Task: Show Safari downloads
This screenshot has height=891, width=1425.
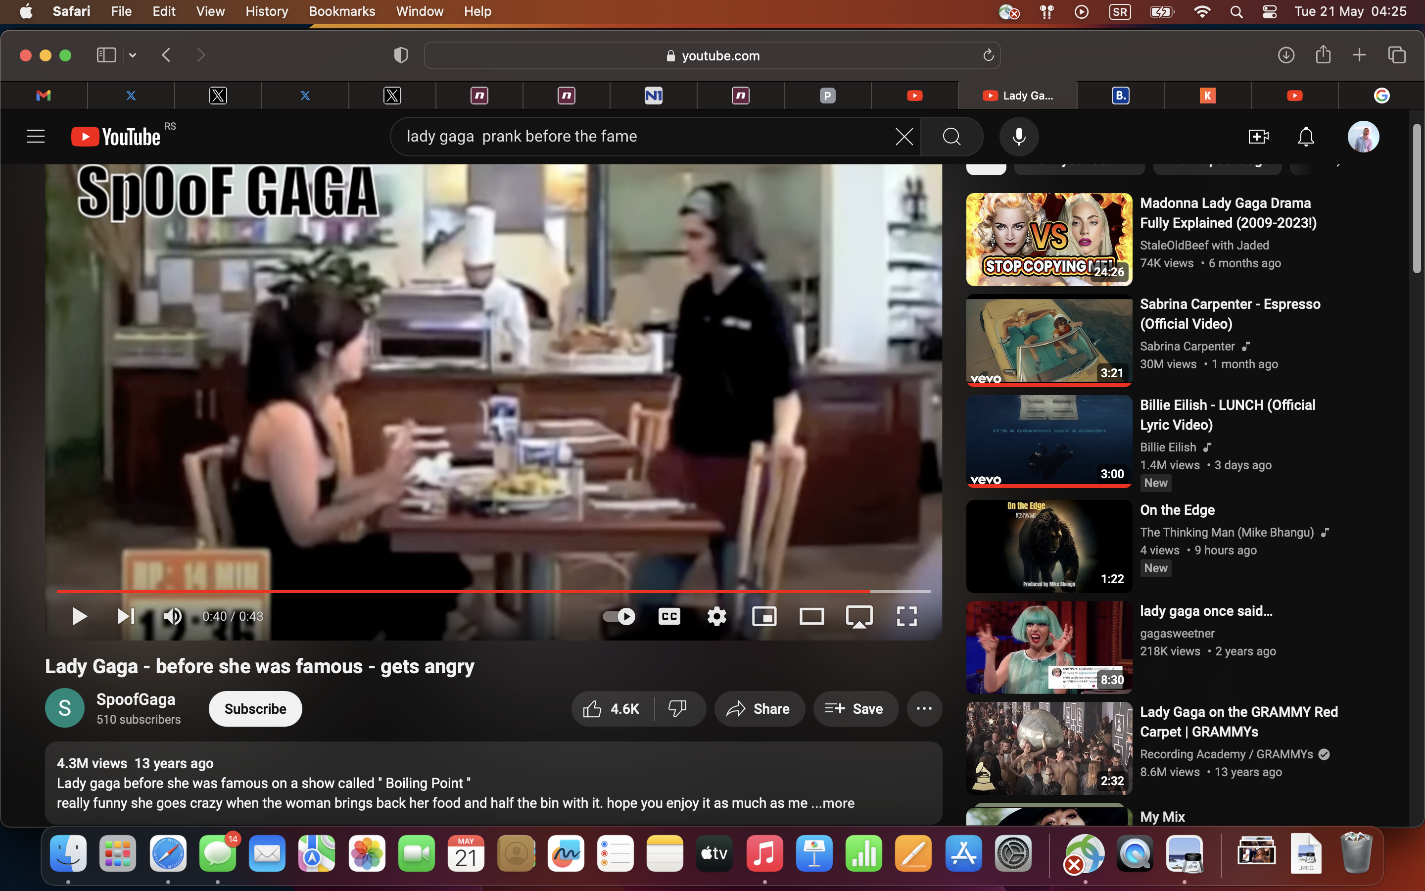Action: [1286, 55]
